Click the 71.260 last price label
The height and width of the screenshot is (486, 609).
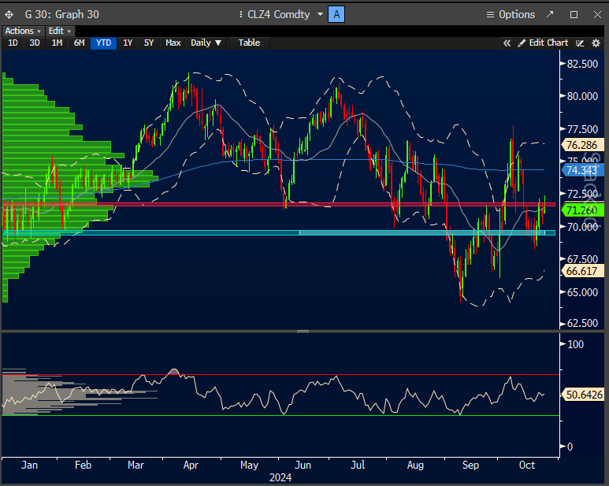[581, 210]
